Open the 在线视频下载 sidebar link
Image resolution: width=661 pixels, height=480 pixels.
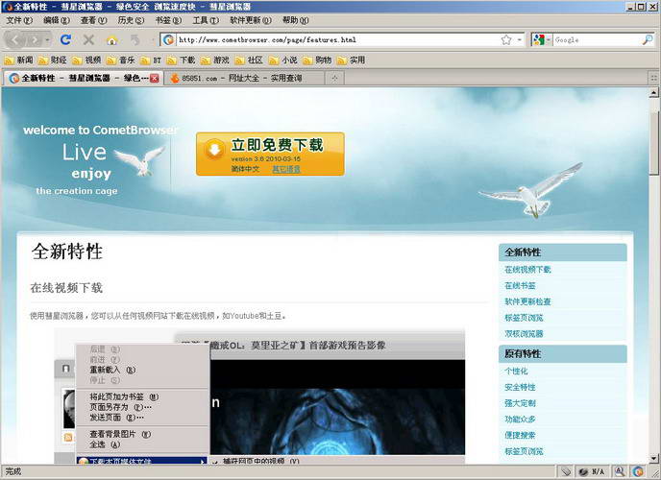(x=527, y=270)
